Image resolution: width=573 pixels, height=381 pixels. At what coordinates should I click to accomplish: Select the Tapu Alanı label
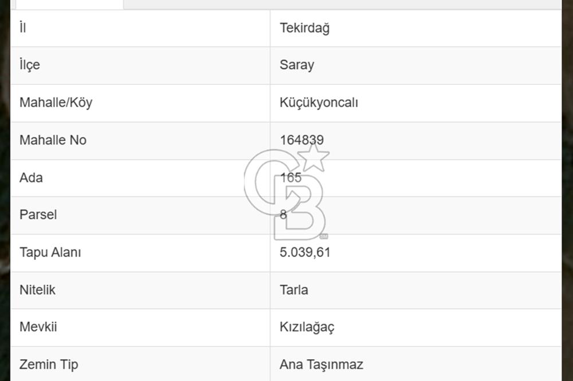coord(50,252)
